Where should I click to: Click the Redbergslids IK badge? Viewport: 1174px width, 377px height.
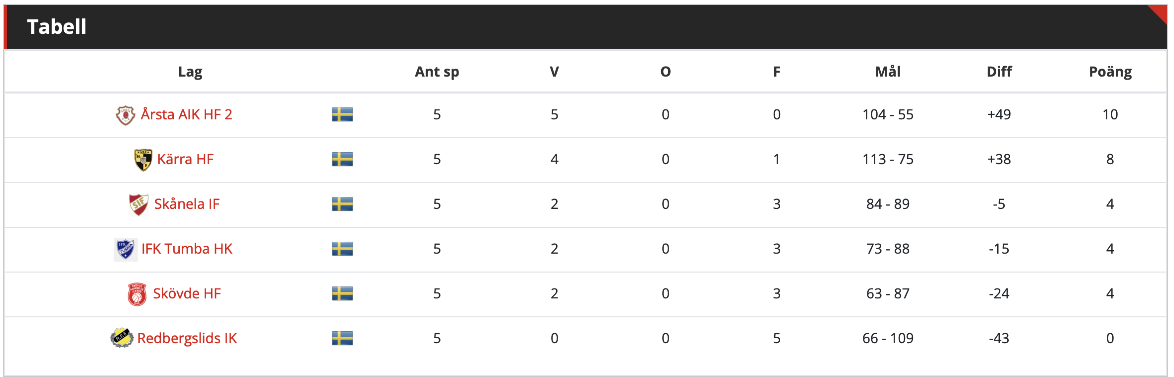click(x=122, y=338)
